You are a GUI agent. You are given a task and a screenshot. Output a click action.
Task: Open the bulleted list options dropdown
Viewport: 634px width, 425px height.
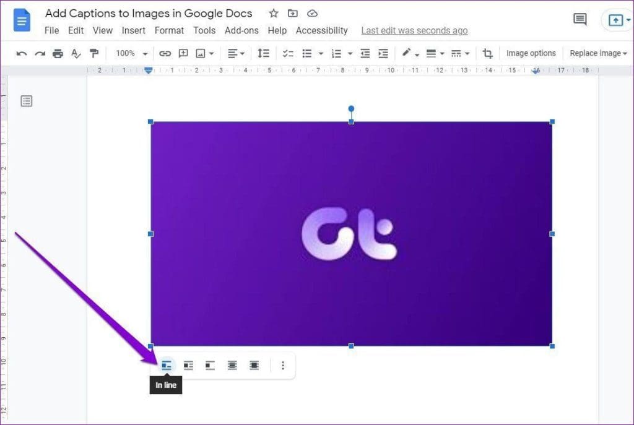pos(320,53)
